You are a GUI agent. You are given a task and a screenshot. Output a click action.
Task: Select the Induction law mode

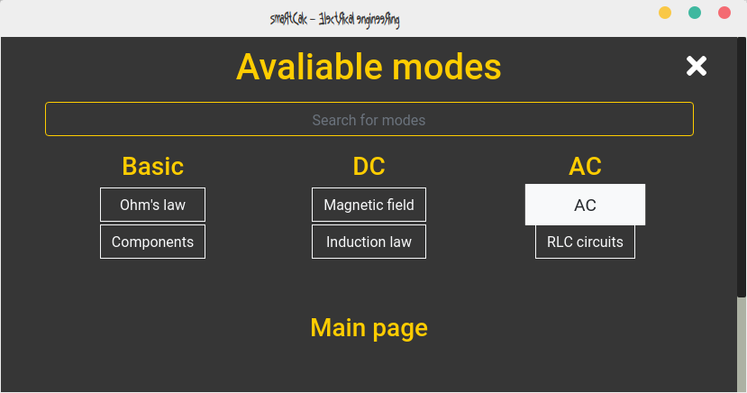[x=369, y=242]
